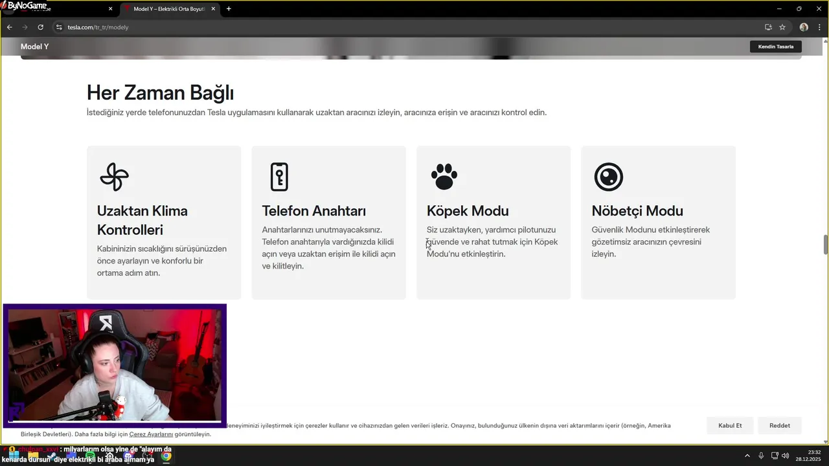Click the microphone tray icon
The height and width of the screenshot is (466, 829).
coord(761,456)
